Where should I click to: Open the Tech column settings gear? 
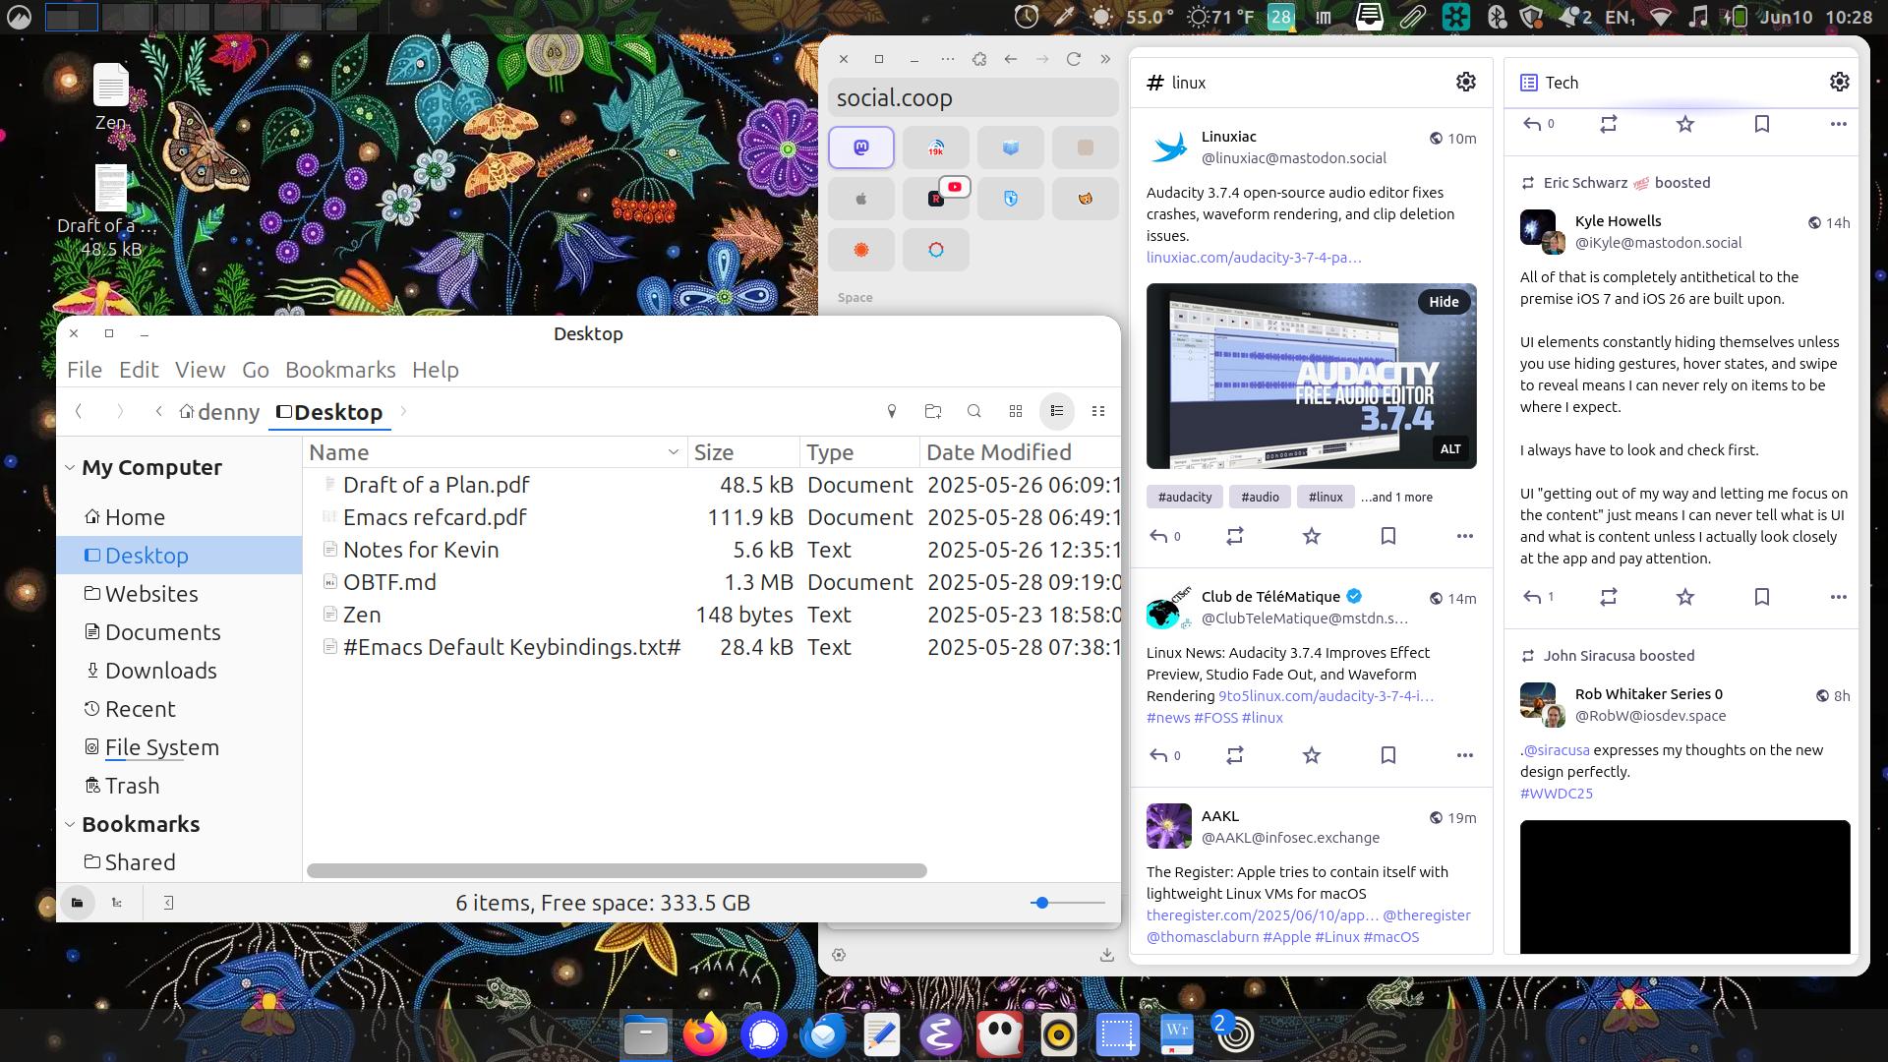coord(1838,83)
